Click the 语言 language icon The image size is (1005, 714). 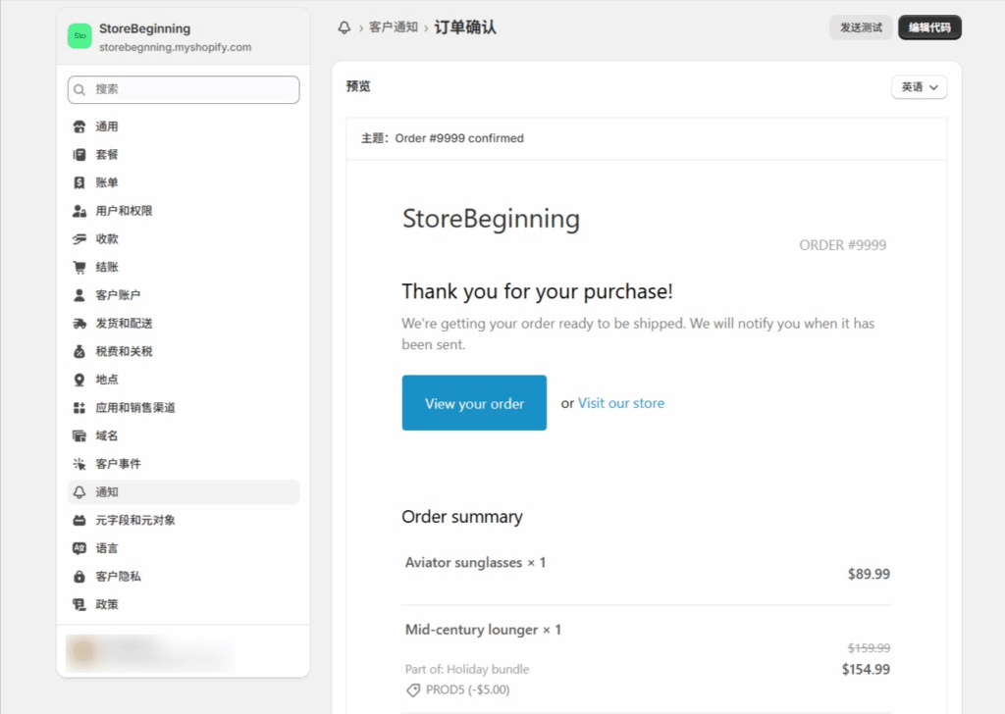click(79, 548)
